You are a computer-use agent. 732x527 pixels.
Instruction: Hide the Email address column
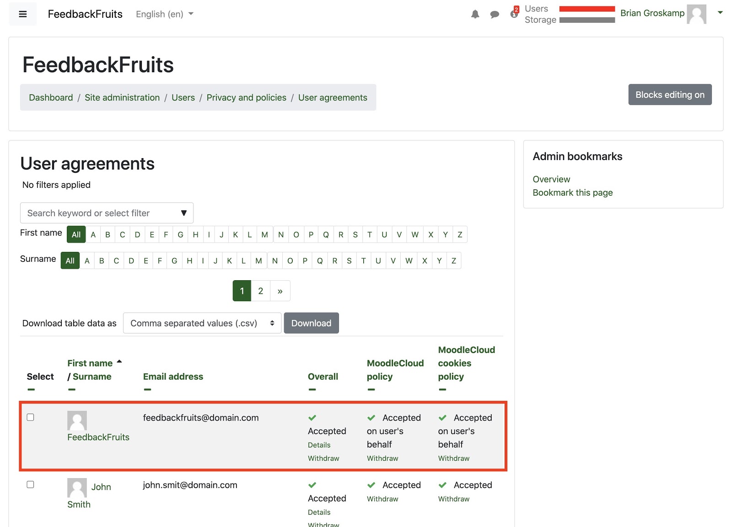pyautogui.click(x=147, y=389)
